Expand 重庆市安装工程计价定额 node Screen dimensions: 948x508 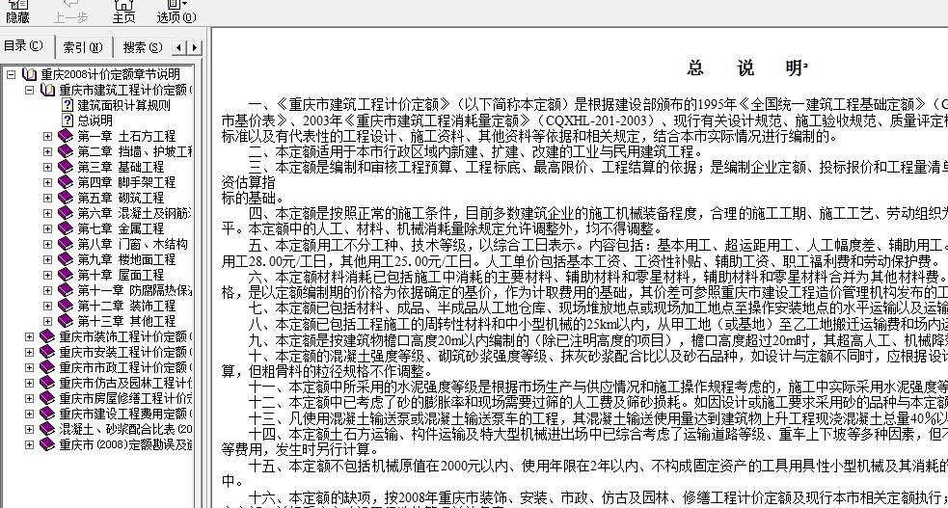[x=29, y=352]
